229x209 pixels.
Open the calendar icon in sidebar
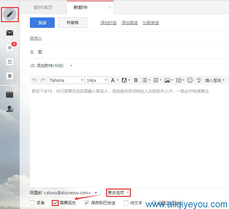tap(10, 94)
